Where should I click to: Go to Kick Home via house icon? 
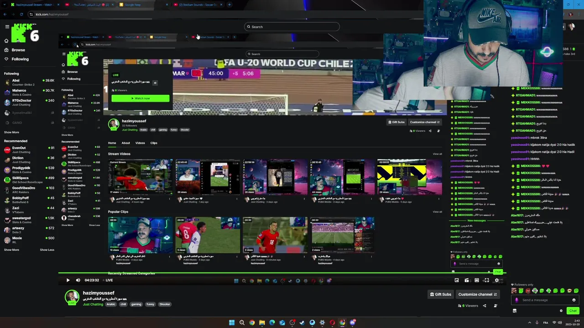[6, 41]
